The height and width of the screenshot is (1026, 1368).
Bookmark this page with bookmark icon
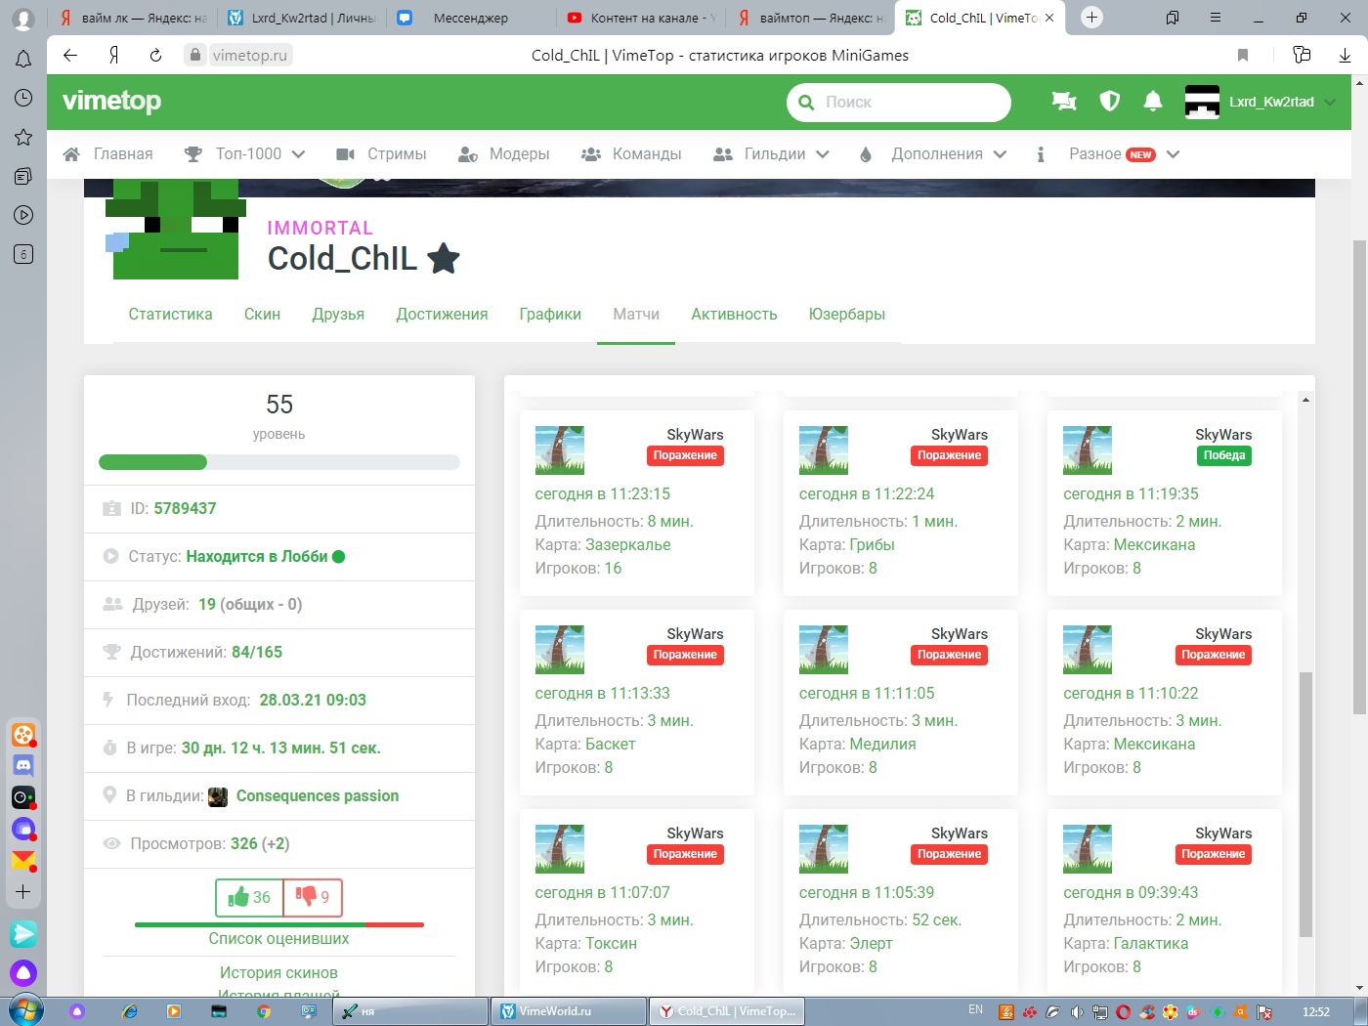point(1243,55)
